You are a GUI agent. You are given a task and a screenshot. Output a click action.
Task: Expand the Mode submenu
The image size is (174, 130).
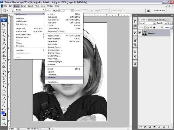pyautogui.click(x=29, y=10)
